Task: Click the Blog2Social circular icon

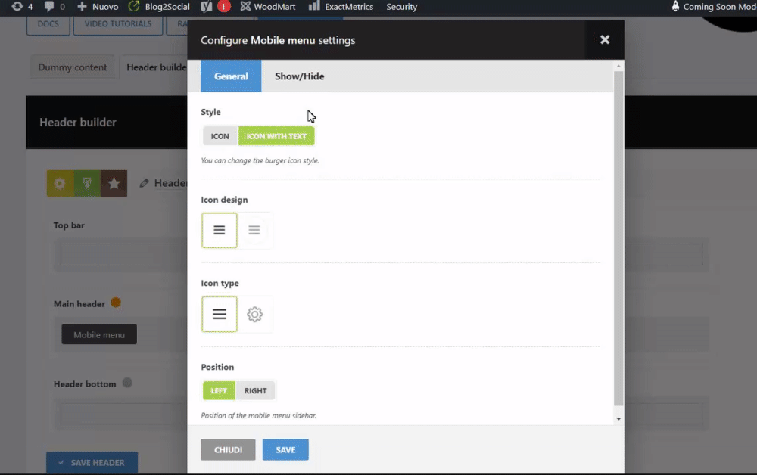Action: tap(134, 6)
